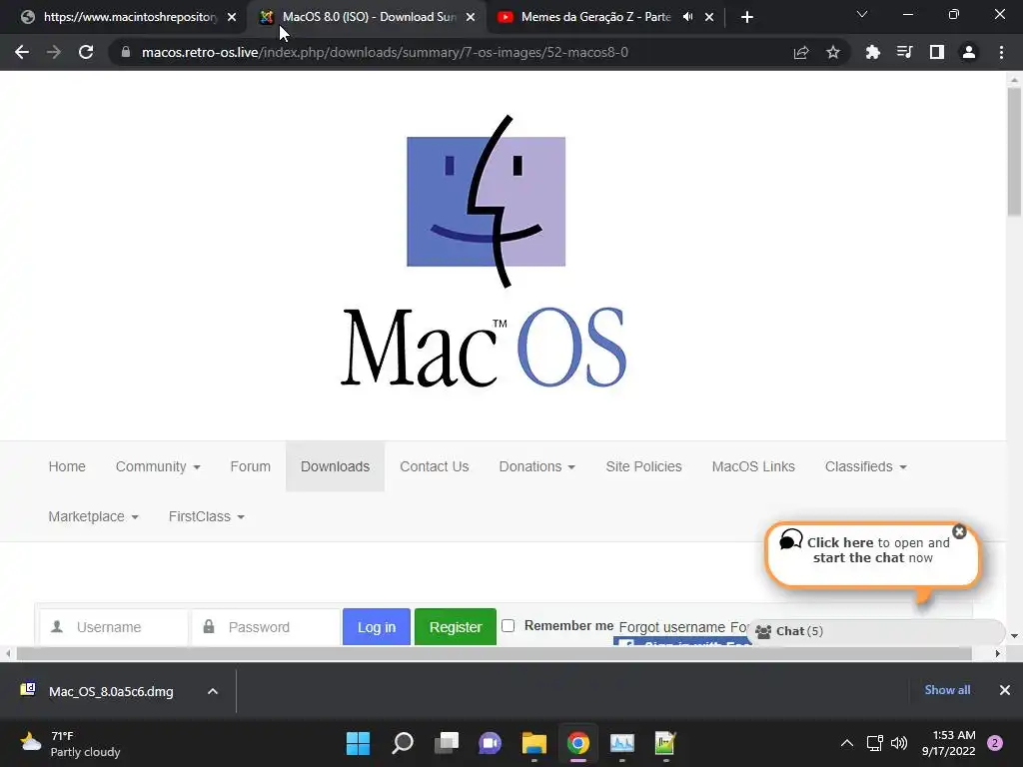1023x767 pixels.
Task: Open the Forum menu item
Action: click(x=251, y=467)
